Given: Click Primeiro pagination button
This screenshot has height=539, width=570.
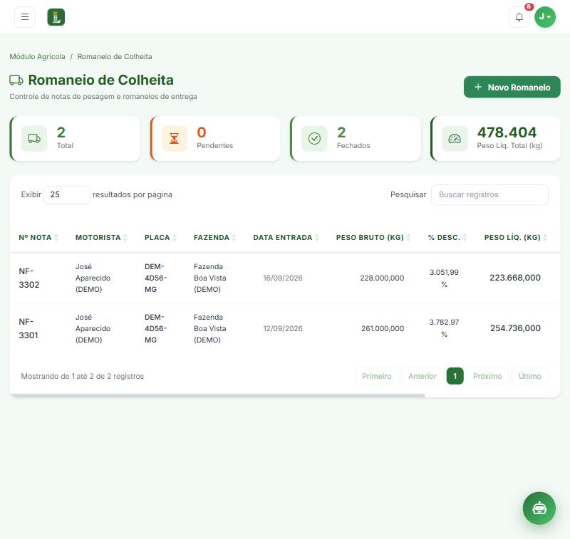Looking at the screenshot, I should (377, 376).
